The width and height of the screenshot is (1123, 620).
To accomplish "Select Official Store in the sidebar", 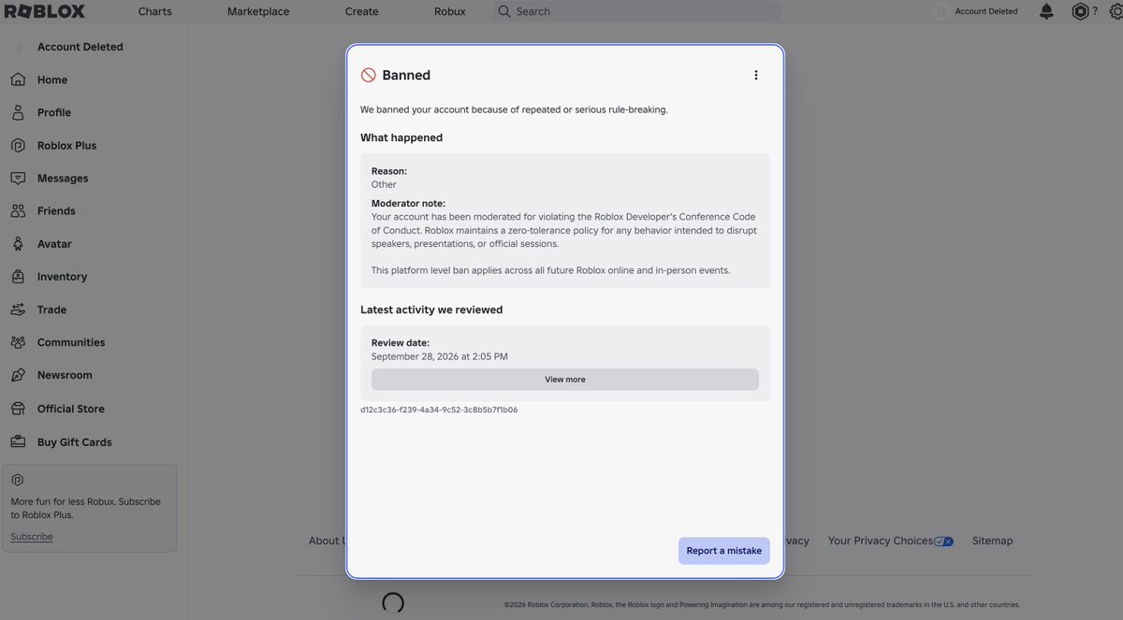I will [x=71, y=409].
